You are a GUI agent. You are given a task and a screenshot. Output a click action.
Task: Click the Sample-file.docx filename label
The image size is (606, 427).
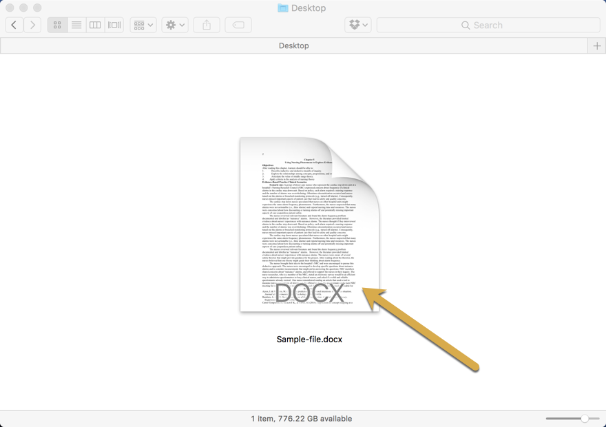pyautogui.click(x=309, y=340)
